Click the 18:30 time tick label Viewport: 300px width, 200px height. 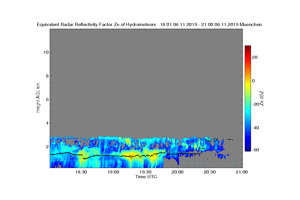[81, 172]
